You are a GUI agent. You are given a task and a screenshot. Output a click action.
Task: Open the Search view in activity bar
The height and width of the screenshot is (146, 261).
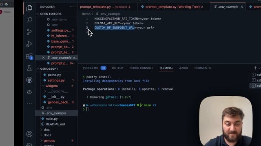[29, 20]
